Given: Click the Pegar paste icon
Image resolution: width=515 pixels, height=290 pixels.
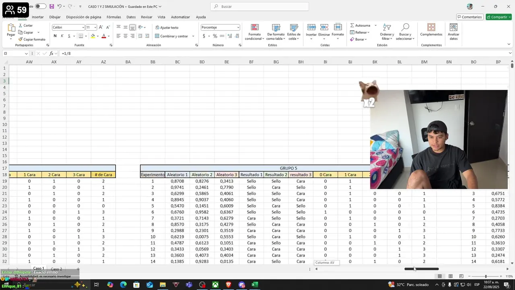Looking at the screenshot, I should click(11, 29).
